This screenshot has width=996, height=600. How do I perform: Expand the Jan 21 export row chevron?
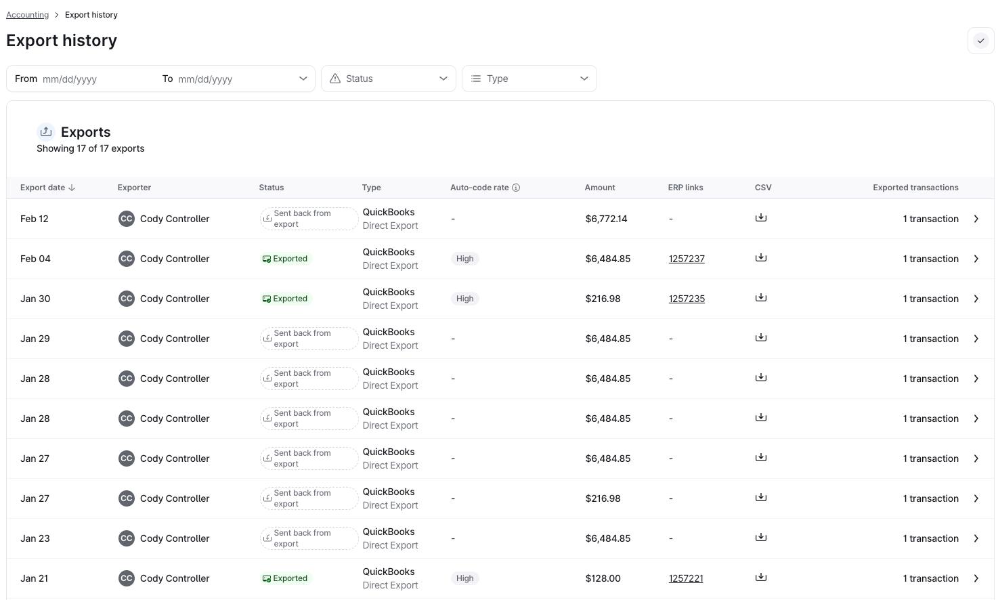coord(976,578)
